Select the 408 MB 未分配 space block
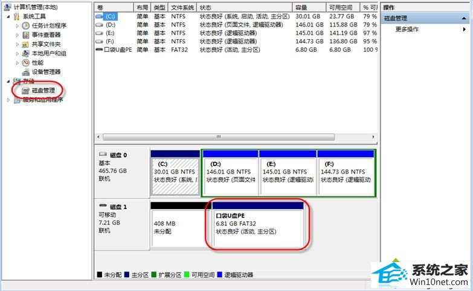473x291 pixels. 181,225
